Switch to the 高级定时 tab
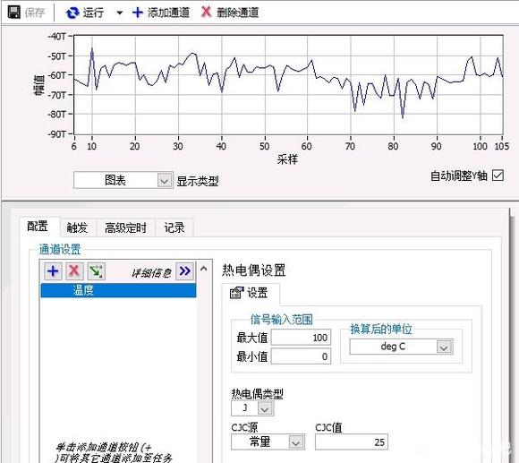Image resolution: width=519 pixels, height=463 pixels. [x=125, y=227]
